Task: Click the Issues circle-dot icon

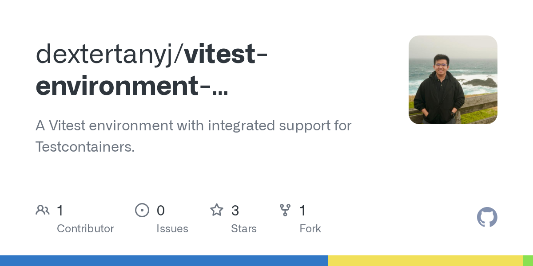Action: (x=142, y=210)
